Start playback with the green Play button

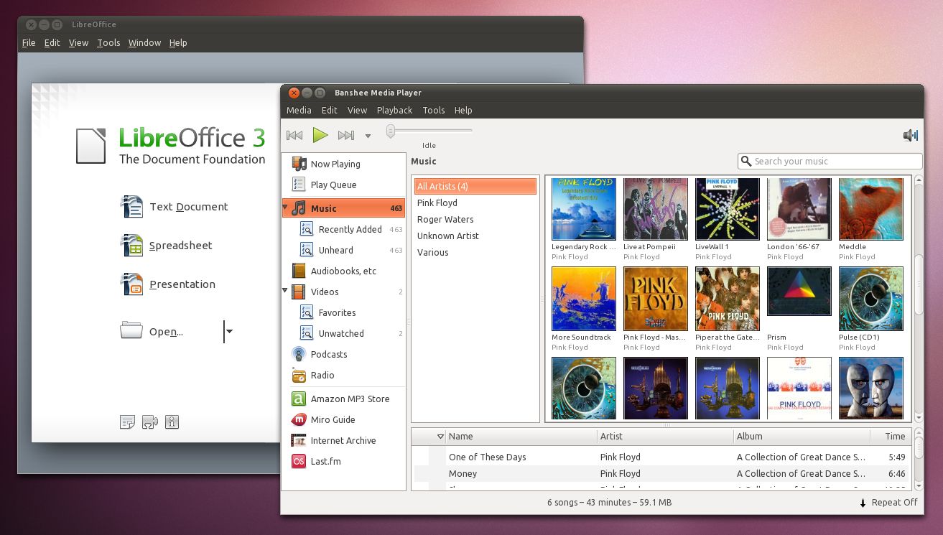pyautogui.click(x=320, y=135)
